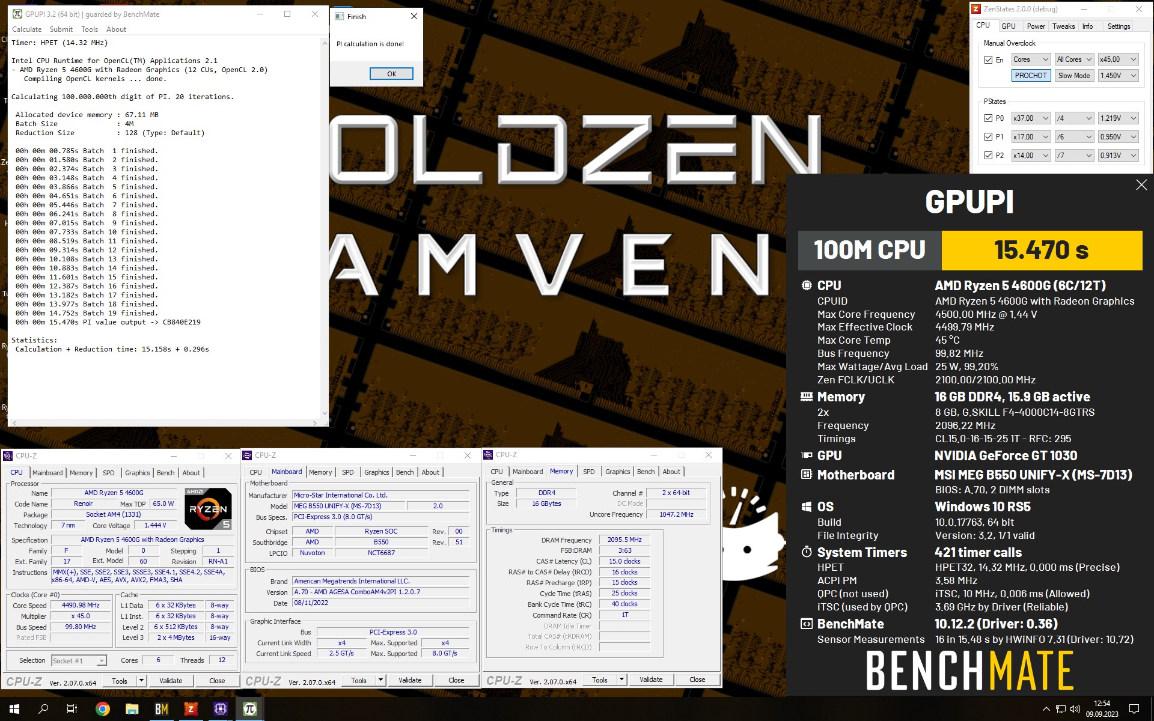Screen dimensions: 1154x721
Task: Click the System Timers clock icon
Action: coord(807,552)
